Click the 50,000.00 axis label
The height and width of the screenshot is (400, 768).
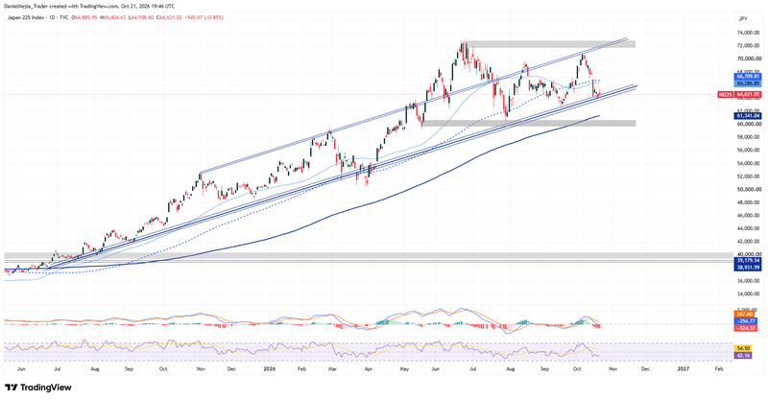[748, 190]
